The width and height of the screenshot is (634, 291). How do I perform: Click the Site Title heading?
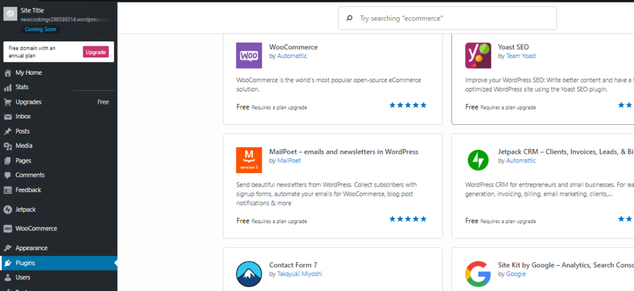(32, 11)
